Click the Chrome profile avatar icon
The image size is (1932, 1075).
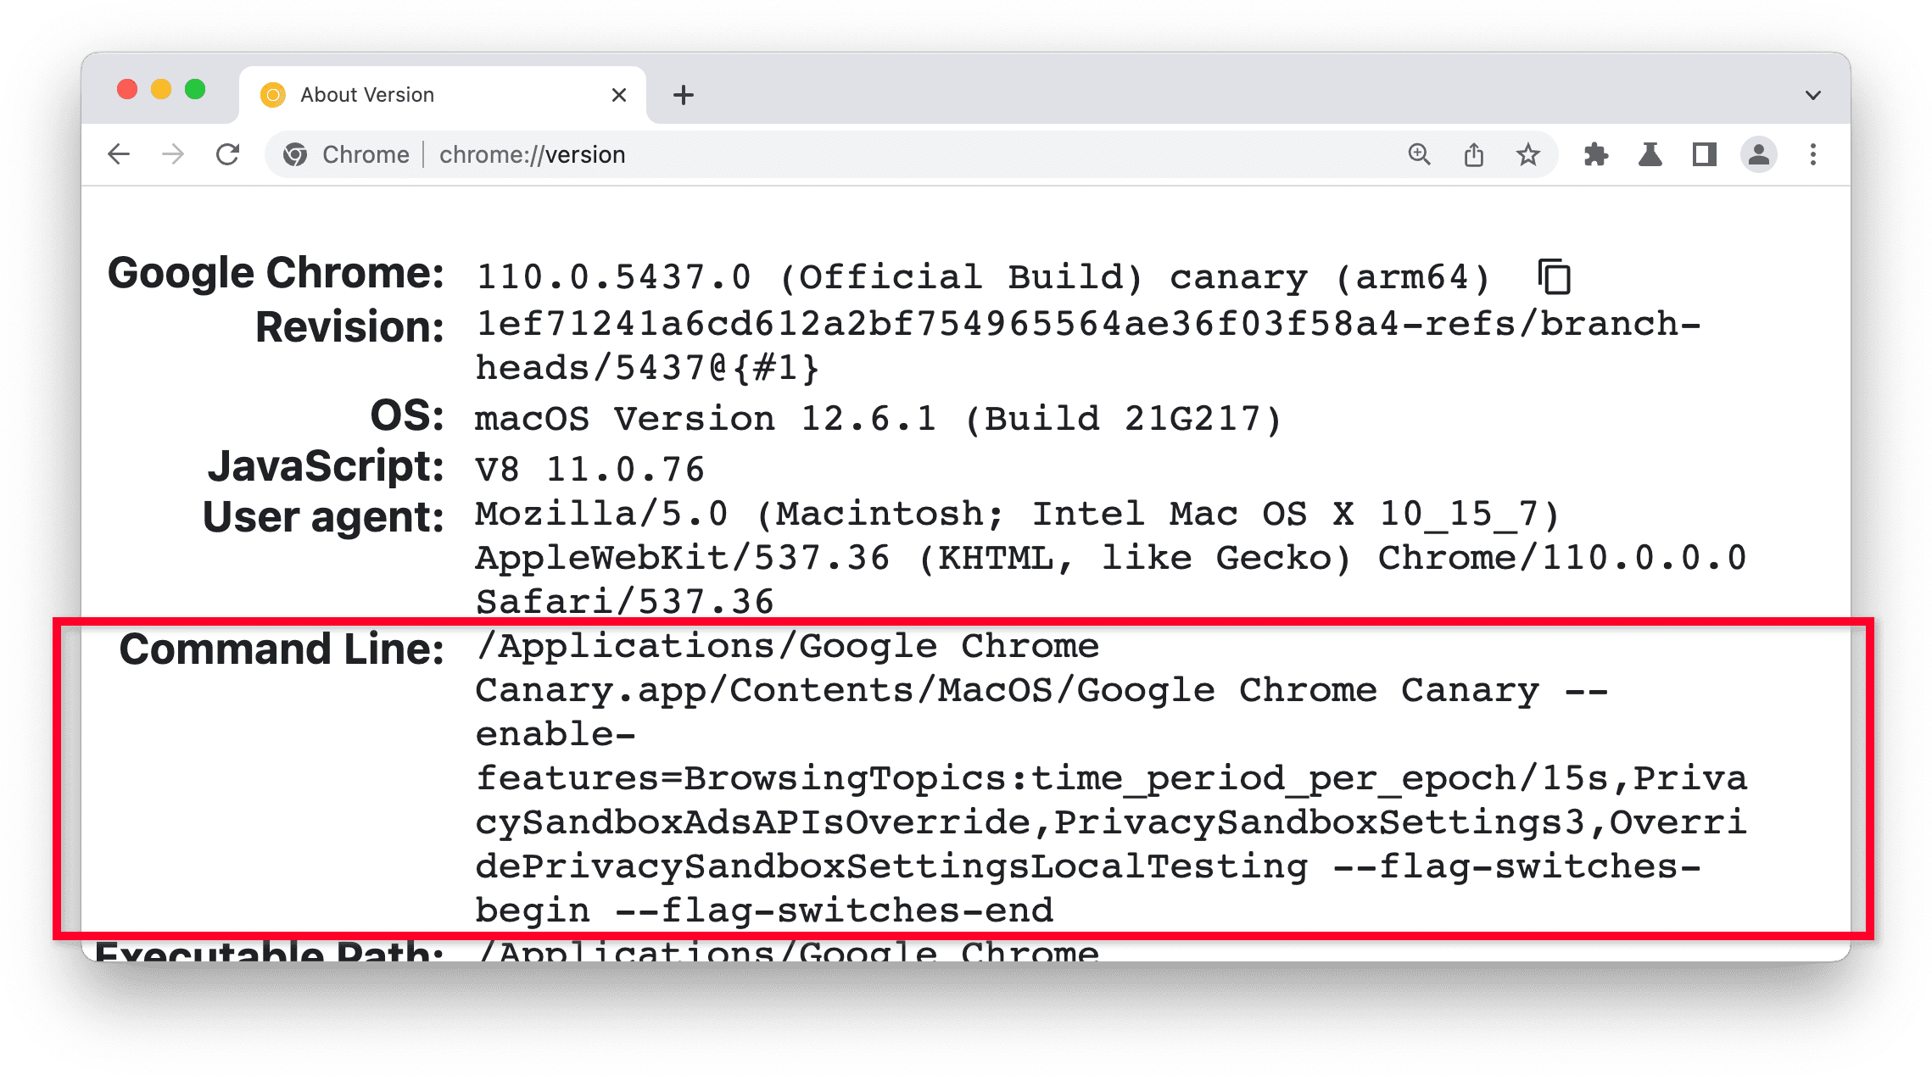tap(1756, 155)
